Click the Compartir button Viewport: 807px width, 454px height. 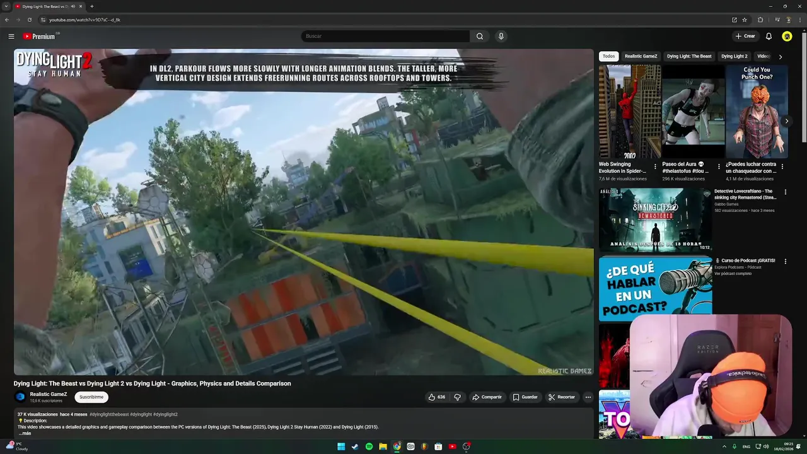pyautogui.click(x=487, y=397)
